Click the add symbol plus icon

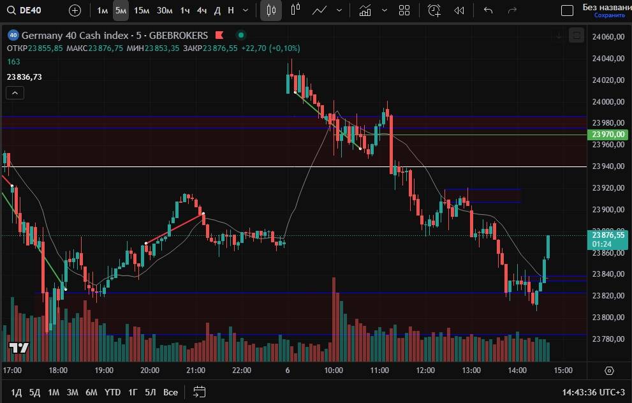(x=75, y=10)
